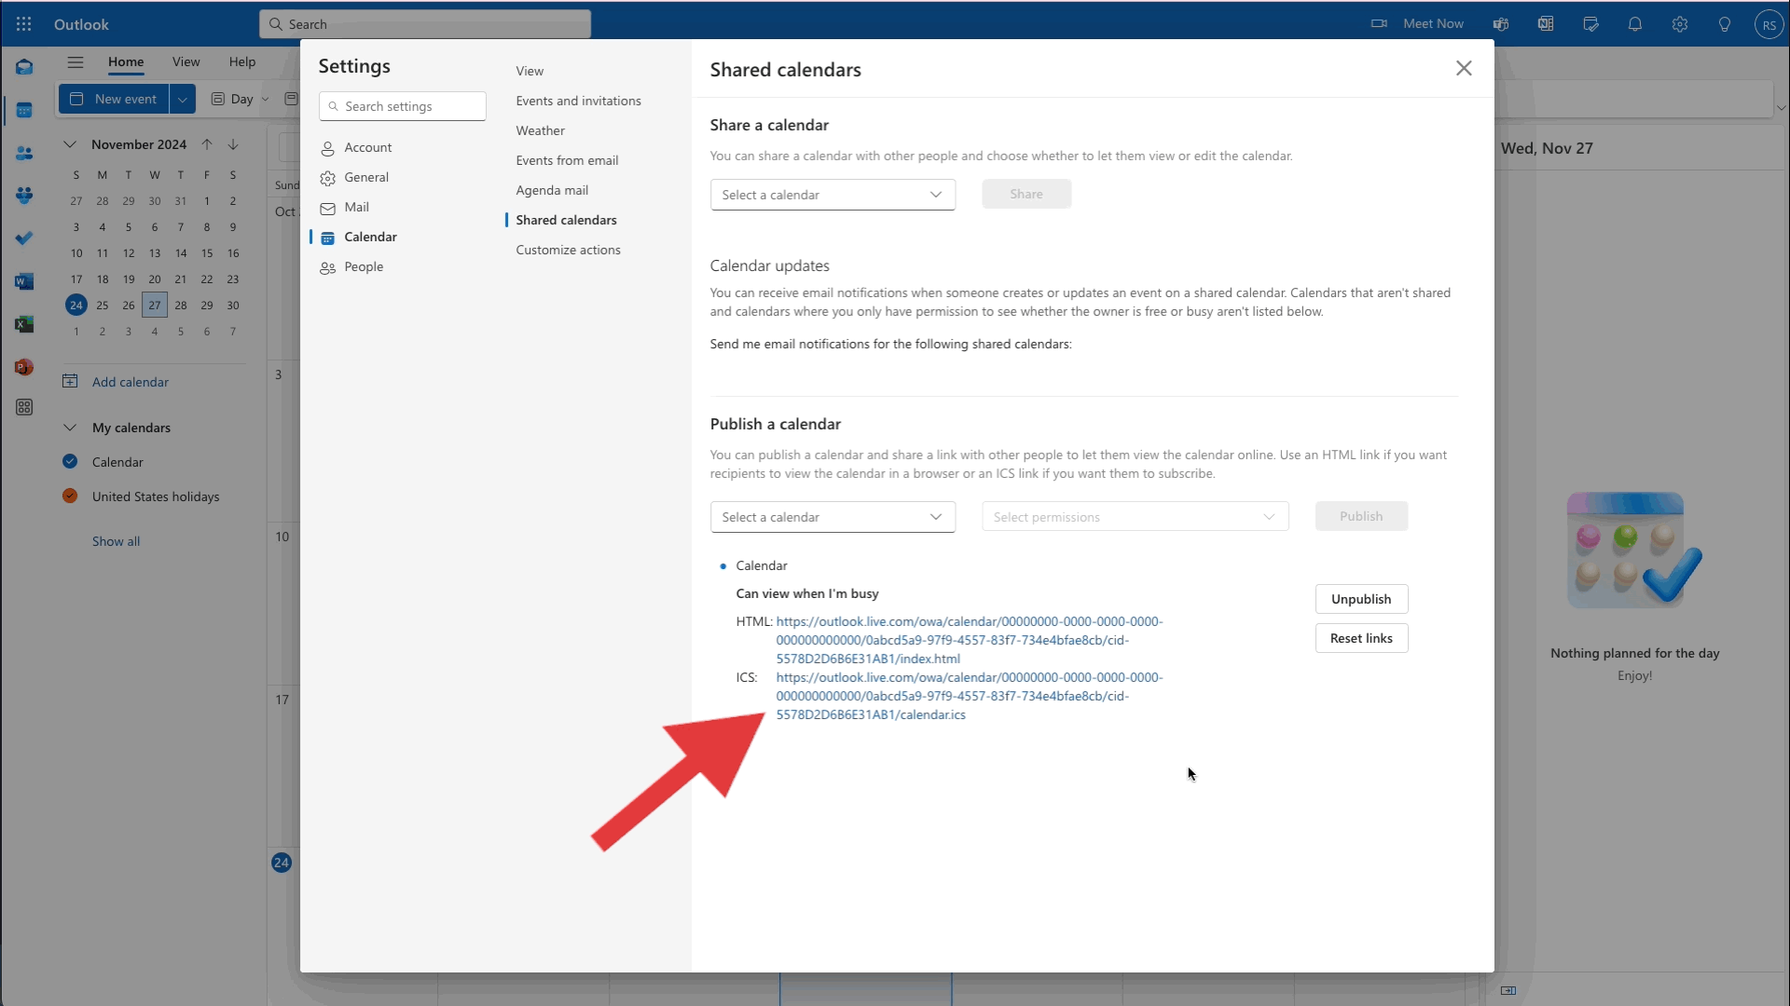1790x1006 pixels.
Task: Click the top Outlook Search box
Action: (x=425, y=24)
